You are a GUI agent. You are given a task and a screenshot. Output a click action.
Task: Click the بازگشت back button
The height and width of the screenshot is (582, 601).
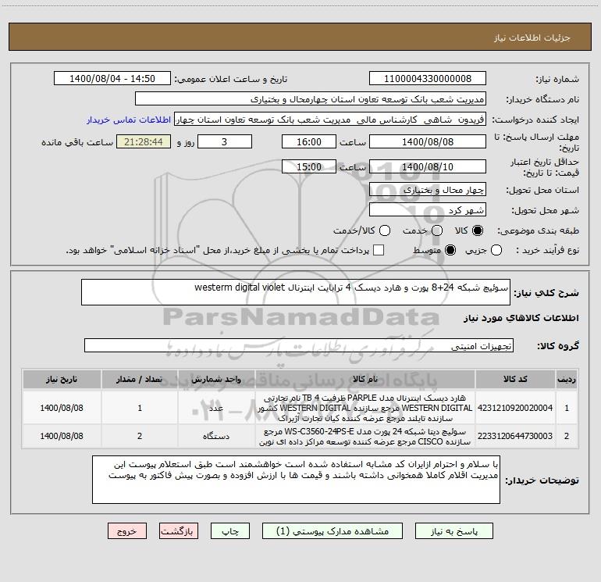(179, 531)
